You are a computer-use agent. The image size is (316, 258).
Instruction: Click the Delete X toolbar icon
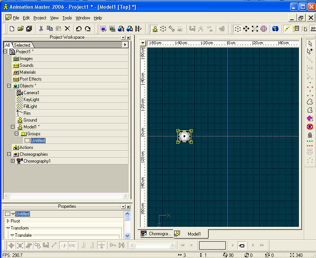click(68, 28)
